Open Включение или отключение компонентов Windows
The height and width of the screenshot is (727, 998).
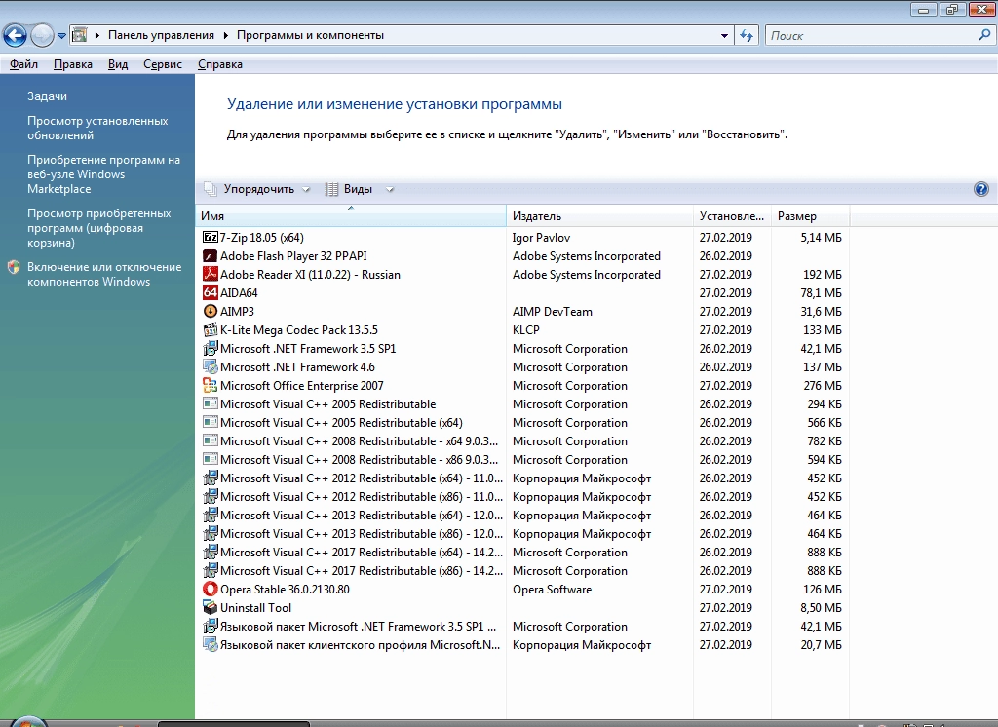[103, 275]
